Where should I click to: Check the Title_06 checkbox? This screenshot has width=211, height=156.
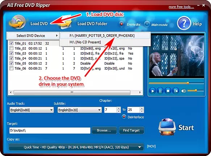(x=12, y=68)
